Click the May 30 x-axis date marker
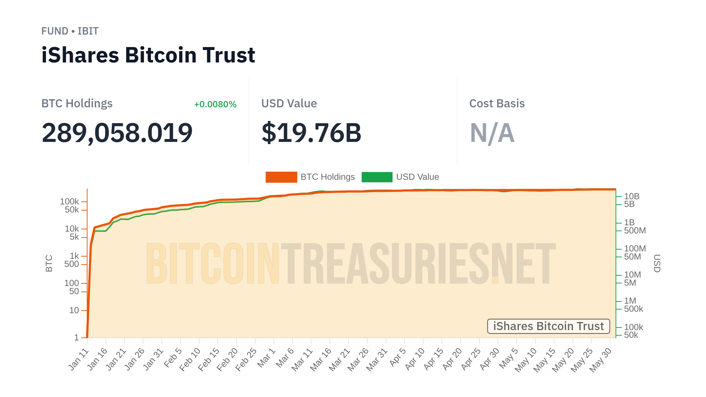Image resolution: width=706 pixels, height=397 pixels. [x=600, y=360]
